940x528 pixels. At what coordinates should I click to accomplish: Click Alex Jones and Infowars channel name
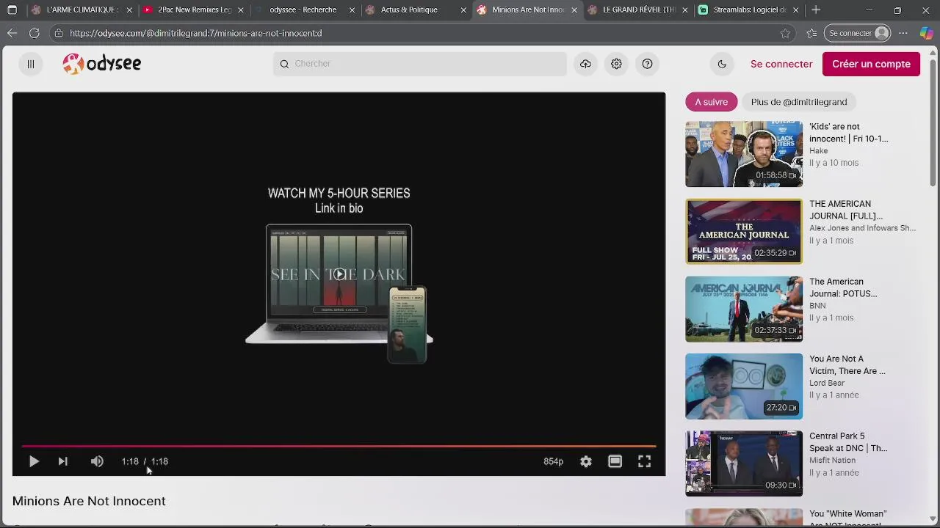click(862, 228)
